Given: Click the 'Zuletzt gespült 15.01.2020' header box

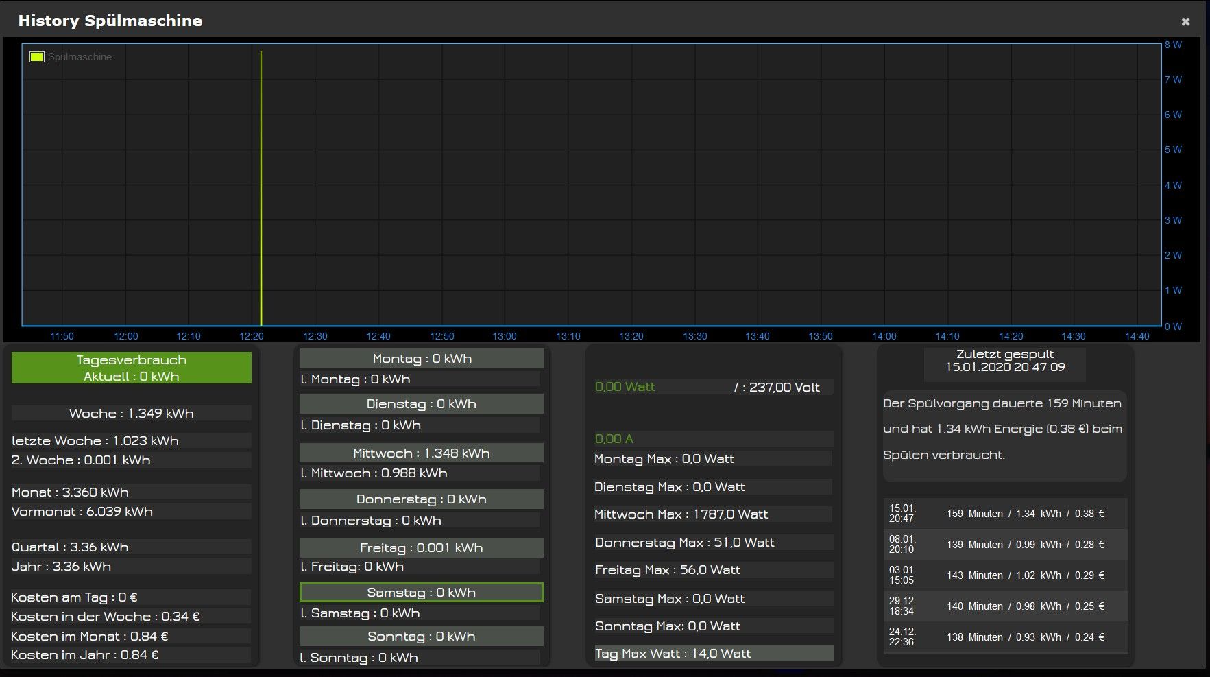Looking at the screenshot, I should (x=1005, y=365).
